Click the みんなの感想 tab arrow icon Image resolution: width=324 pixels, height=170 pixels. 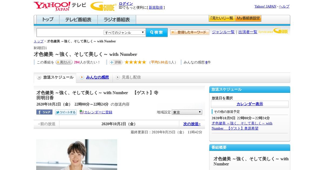(82, 77)
